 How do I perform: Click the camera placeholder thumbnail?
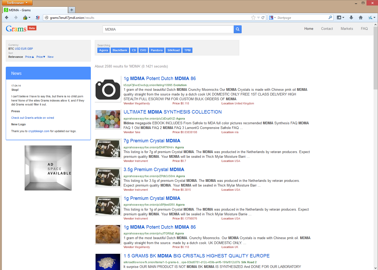[108, 89]
